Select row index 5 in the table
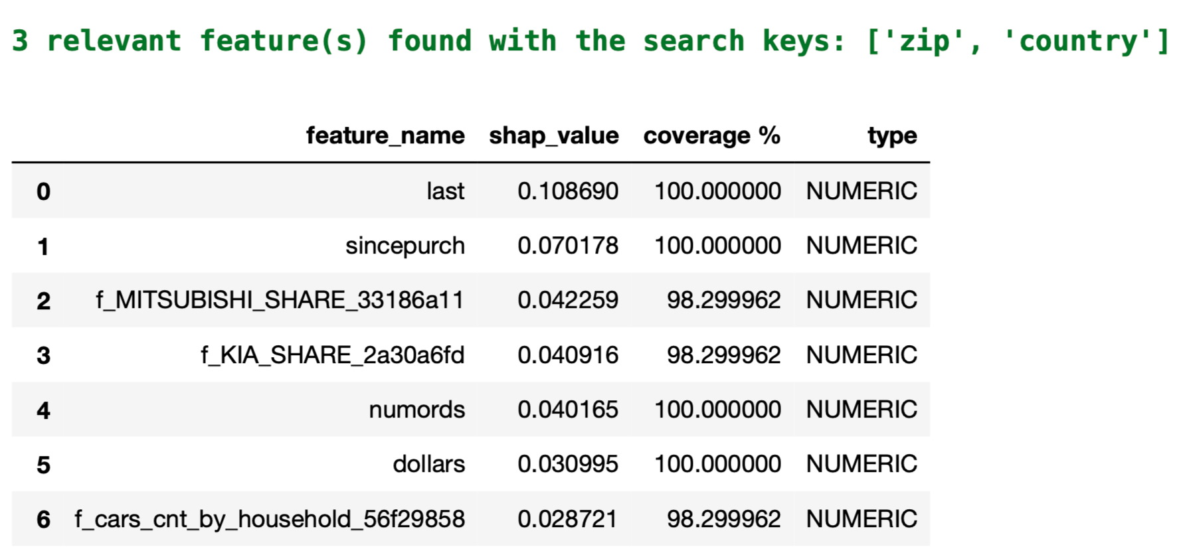The width and height of the screenshot is (1181, 551). pyautogui.click(x=43, y=465)
